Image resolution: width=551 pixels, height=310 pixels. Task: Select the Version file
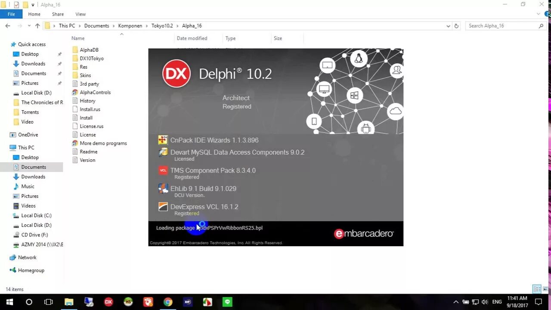87,160
